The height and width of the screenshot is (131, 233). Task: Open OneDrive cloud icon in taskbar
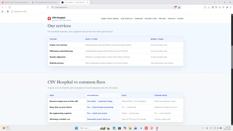coord(141,128)
